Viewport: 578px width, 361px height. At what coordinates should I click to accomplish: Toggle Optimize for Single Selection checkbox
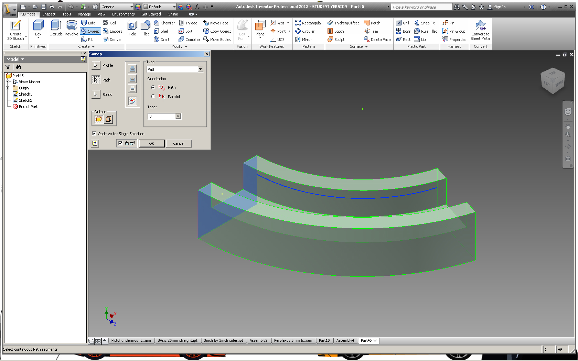[x=94, y=133]
